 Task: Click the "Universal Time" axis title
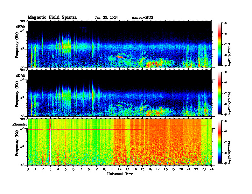(x=120, y=174)
